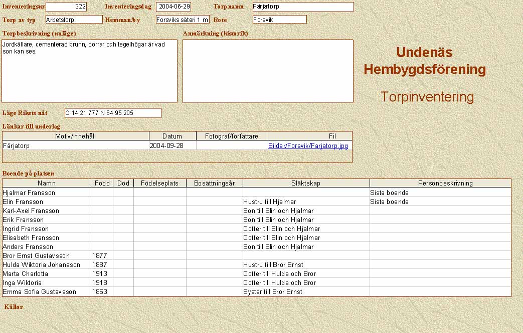Click the Personbeskrivning column header
Image resolution: width=523 pixels, height=333 pixels.
click(440, 183)
